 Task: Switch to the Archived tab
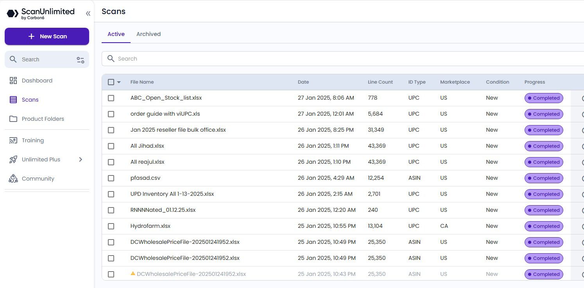(149, 34)
